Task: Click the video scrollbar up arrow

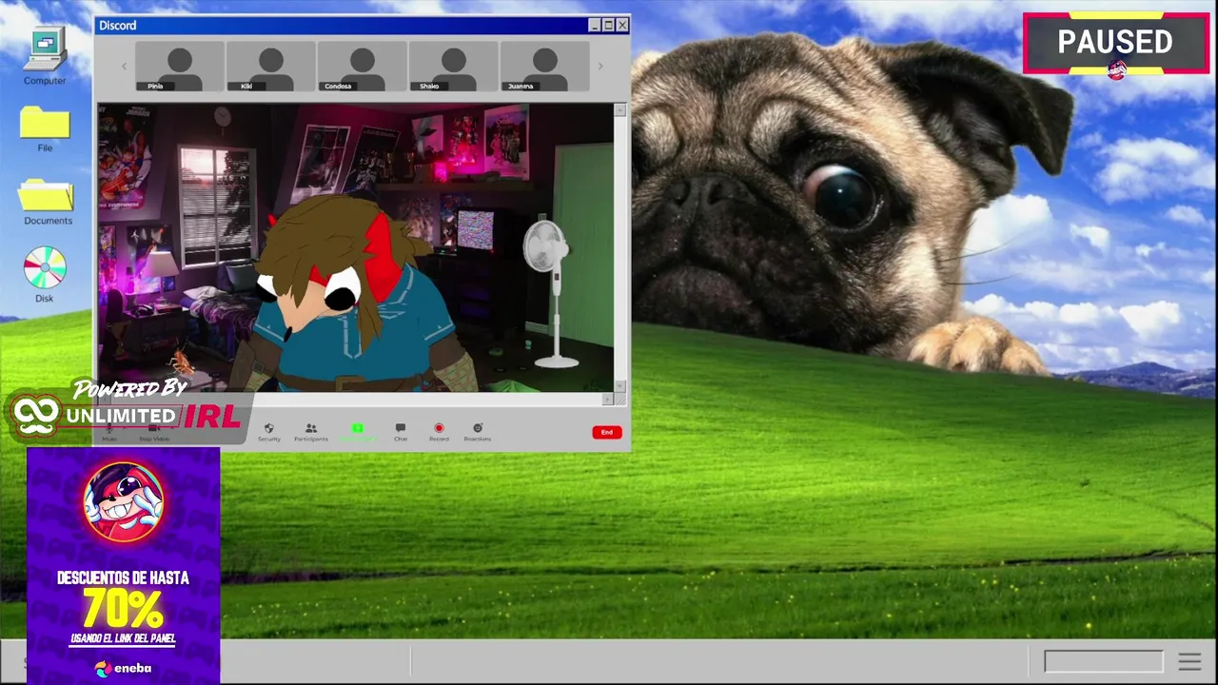Action: click(x=620, y=110)
